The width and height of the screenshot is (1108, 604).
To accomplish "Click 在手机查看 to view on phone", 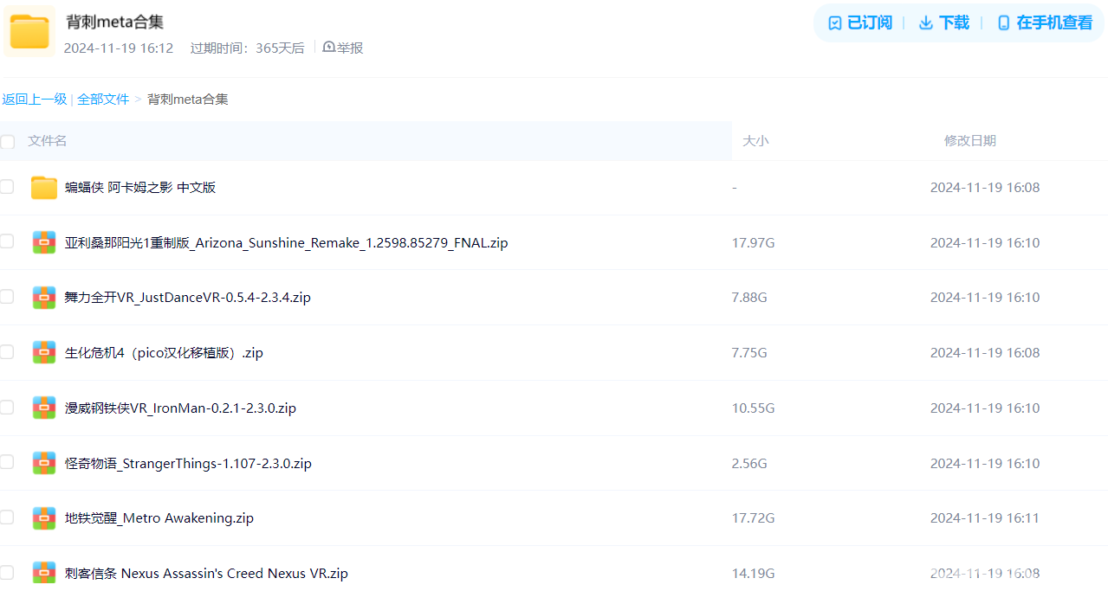I will (1045, 22).
